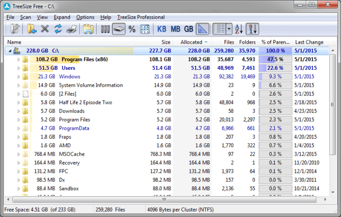Open Windows Explorer folder toolbar icon
This screenshot has width=341, height=217.
88,29
